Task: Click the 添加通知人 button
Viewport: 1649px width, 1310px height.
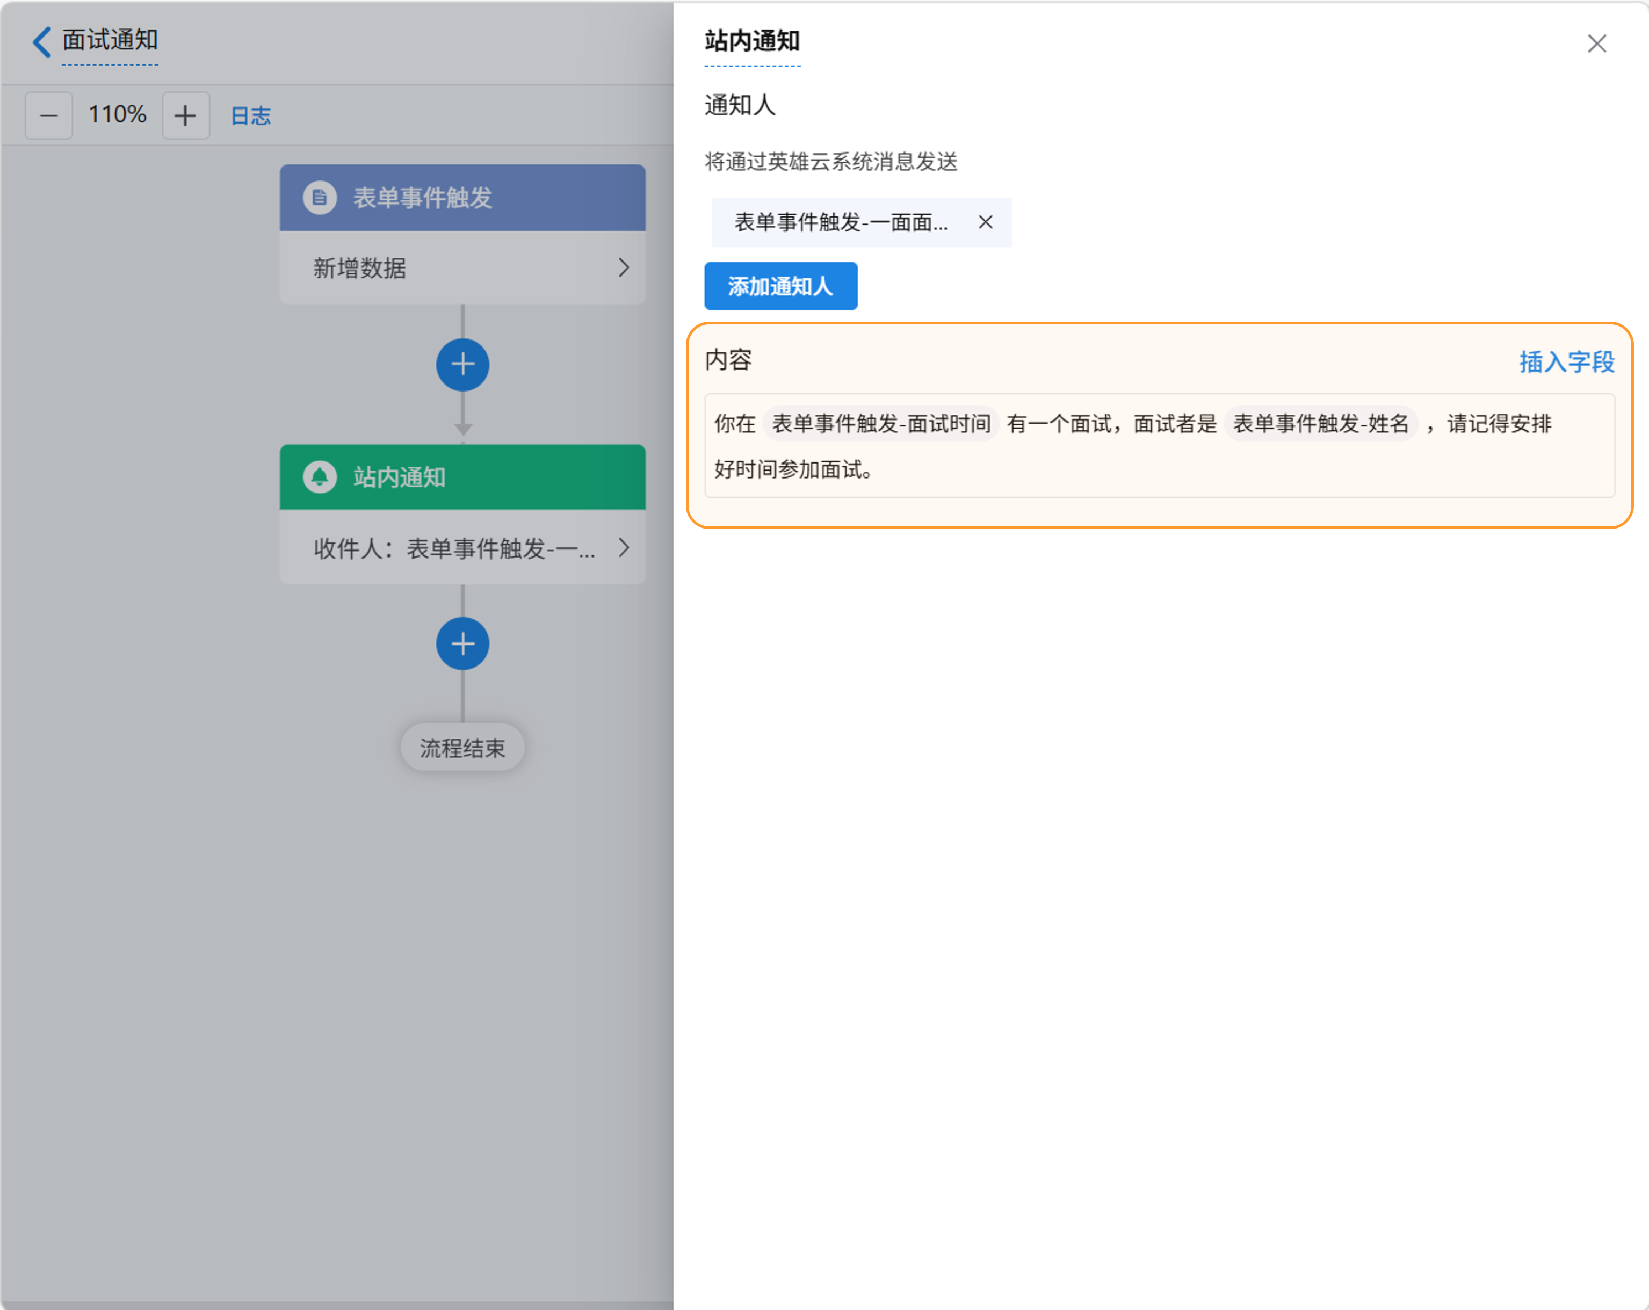Action: [780, 286]
